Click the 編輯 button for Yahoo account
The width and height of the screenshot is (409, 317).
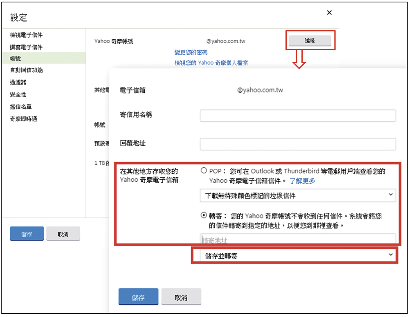pyautogui.click(x=310, y=40)
